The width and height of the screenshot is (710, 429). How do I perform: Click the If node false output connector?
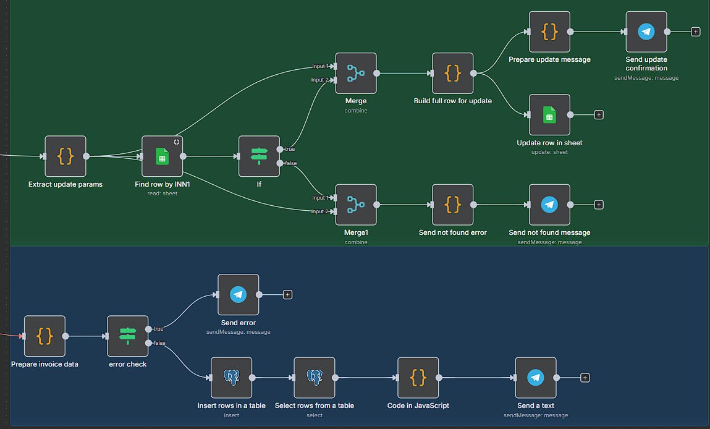click(280, 163)
